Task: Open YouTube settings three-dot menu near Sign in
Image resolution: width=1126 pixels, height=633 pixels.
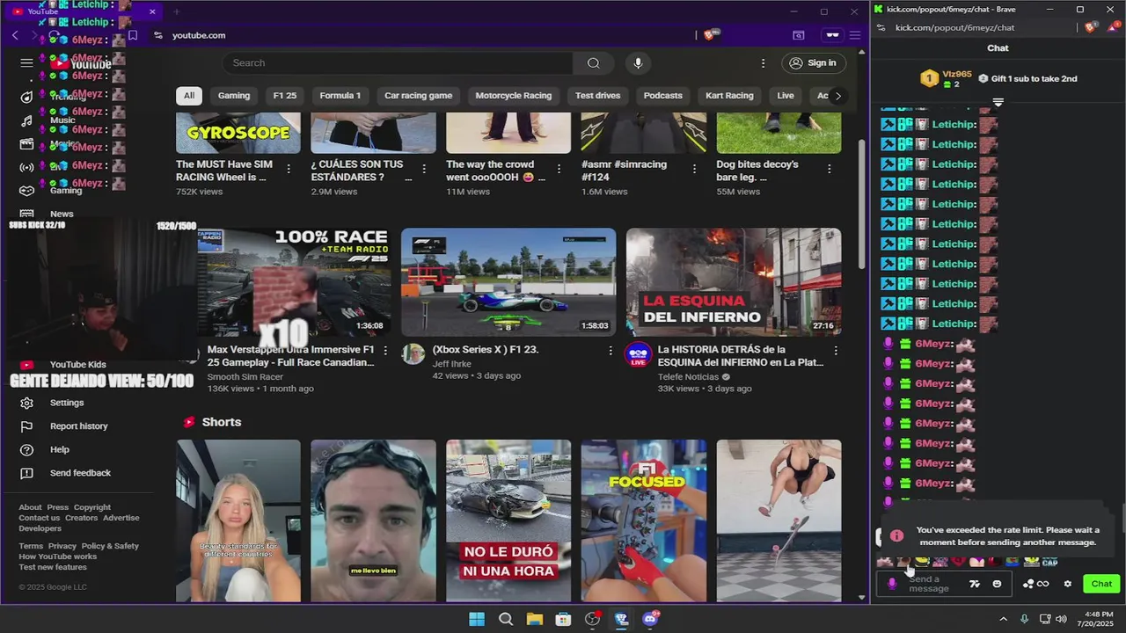Action: coord(763,62)
